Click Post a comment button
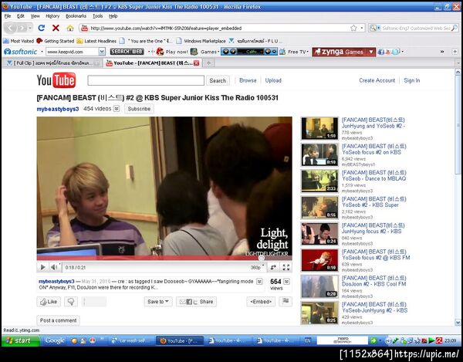This screenshot has height=362, width=463. click(x=58, y=320)
